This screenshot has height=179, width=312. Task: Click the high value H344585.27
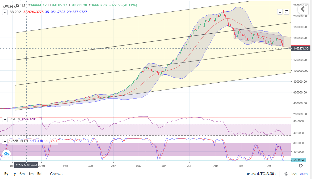click(58, 5)
